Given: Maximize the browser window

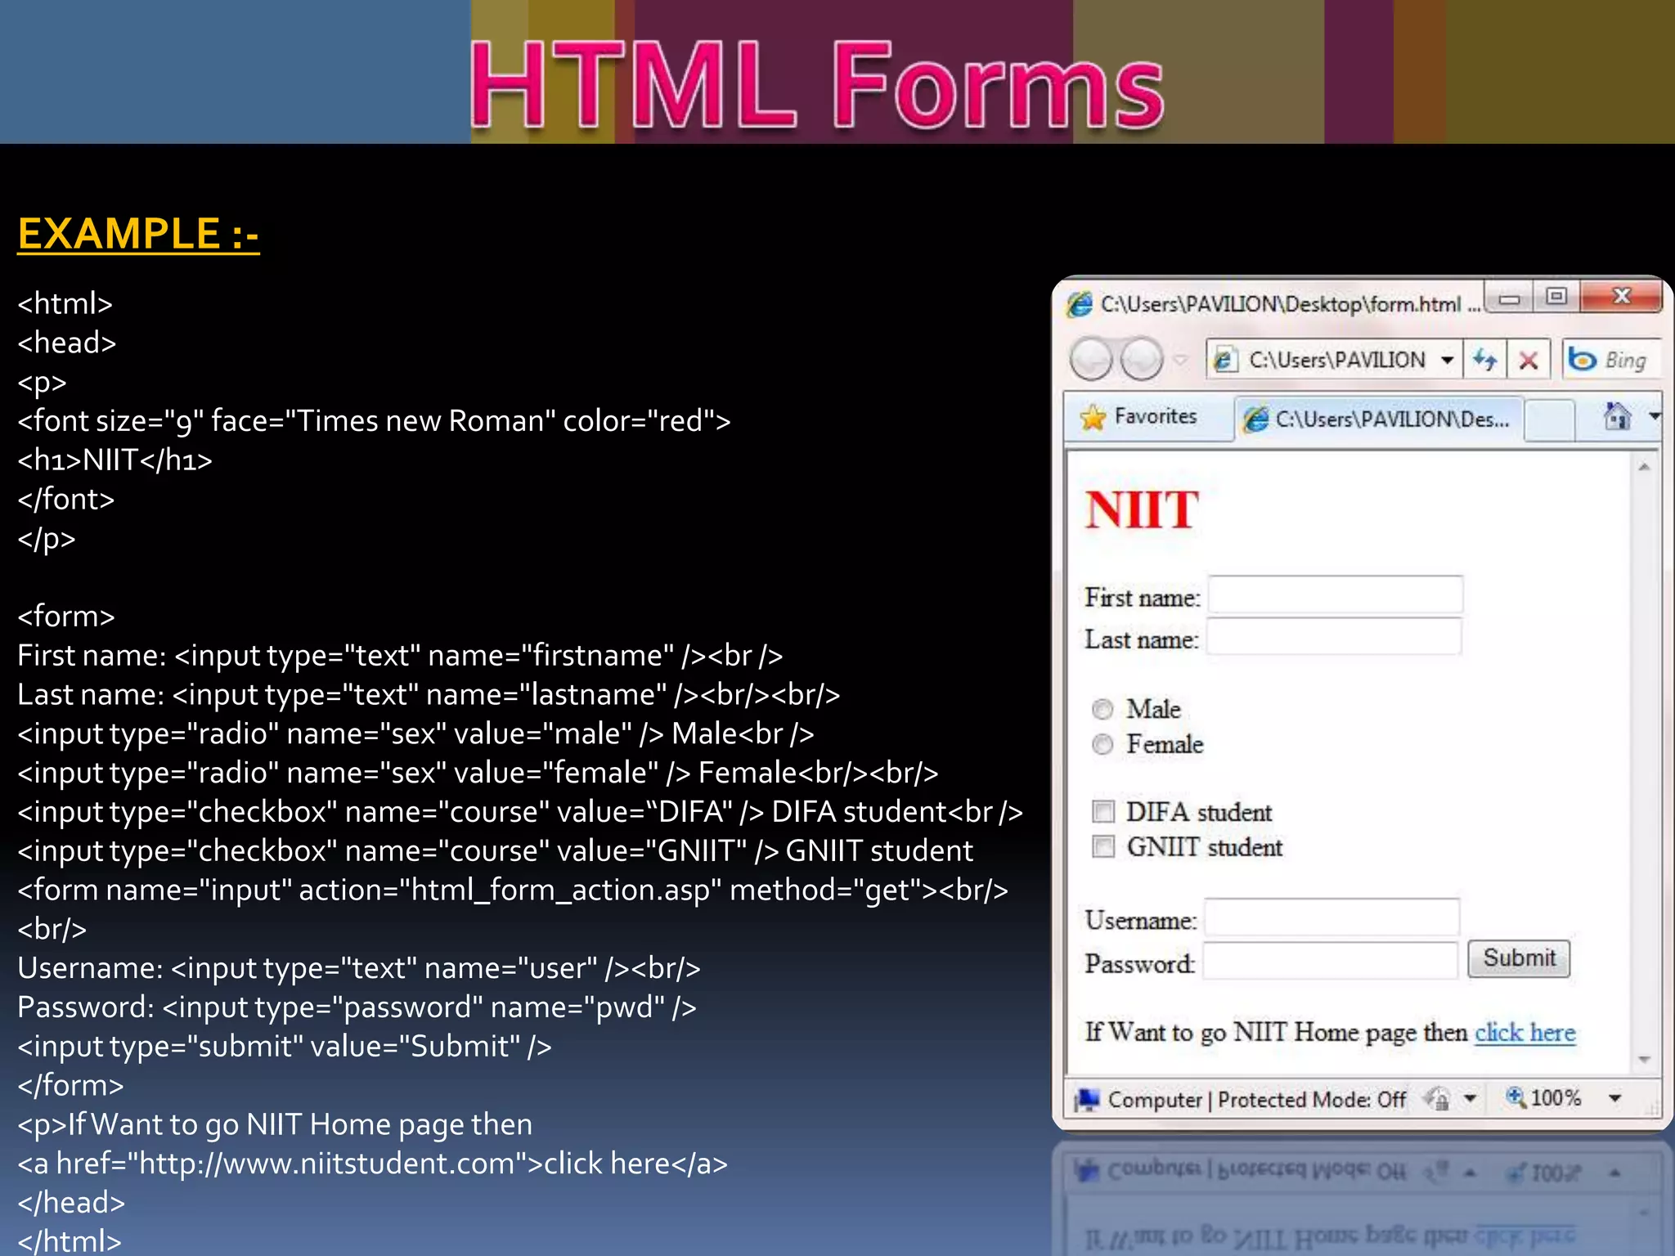Looking at the screenshot, I should 1556,297.
